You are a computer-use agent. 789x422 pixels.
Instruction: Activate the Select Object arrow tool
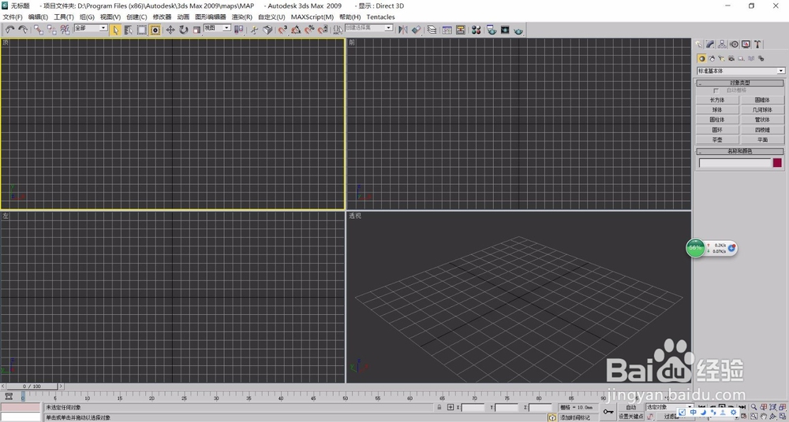(116, 30)
